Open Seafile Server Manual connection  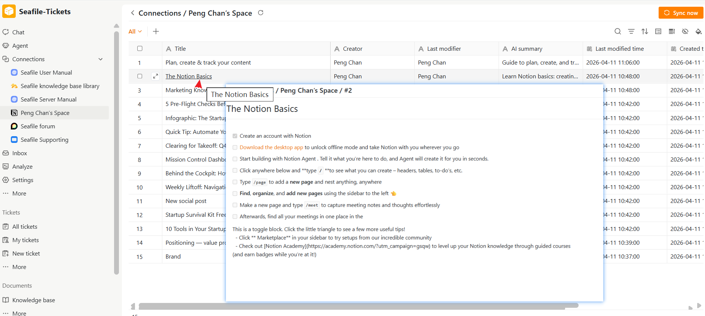pos(48,99)
